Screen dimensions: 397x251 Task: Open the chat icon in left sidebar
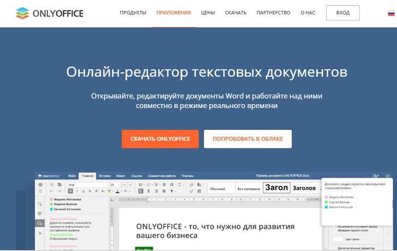click(40, 223)
